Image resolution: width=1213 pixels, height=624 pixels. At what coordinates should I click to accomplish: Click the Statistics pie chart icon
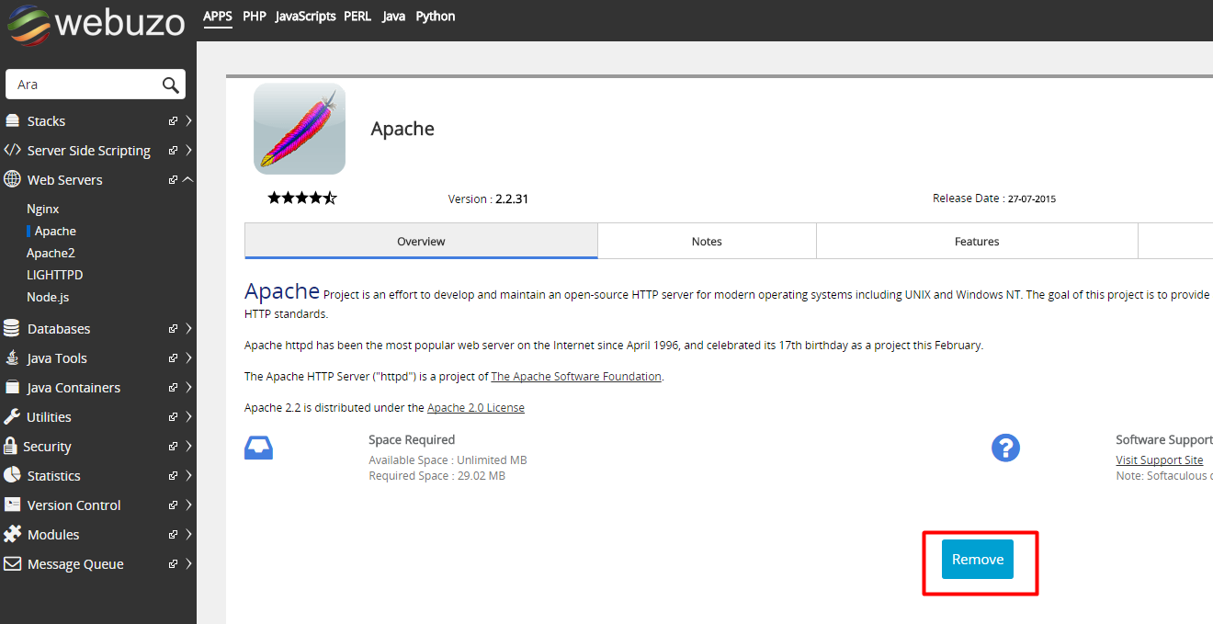[12, 475]
